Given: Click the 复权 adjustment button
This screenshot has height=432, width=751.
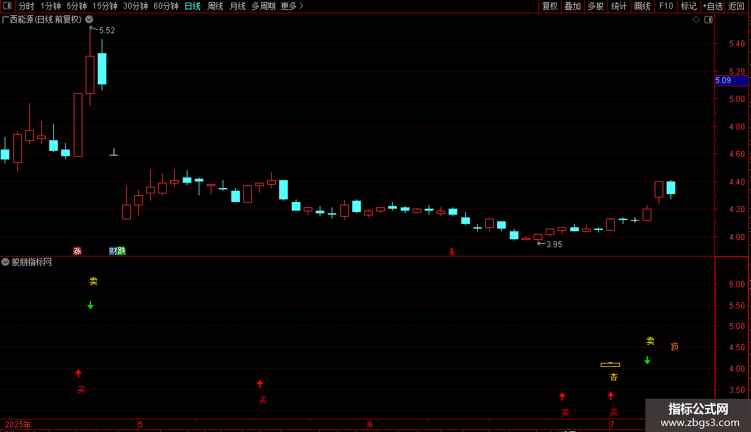Looking at the screenshot, I should pos(550,6).
